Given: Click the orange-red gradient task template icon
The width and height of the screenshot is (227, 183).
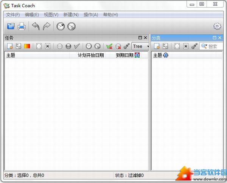Looking at the screenshot, I should click(x=27, y=46).
